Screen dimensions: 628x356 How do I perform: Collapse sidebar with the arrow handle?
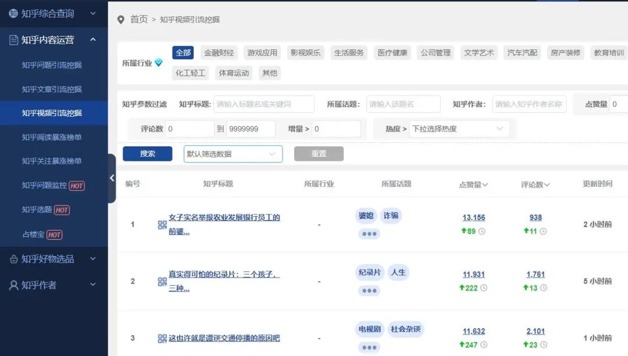pos(112,178)
